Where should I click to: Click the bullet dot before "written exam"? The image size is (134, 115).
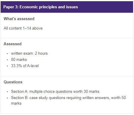pyautogui.click(x=7, y=54)
